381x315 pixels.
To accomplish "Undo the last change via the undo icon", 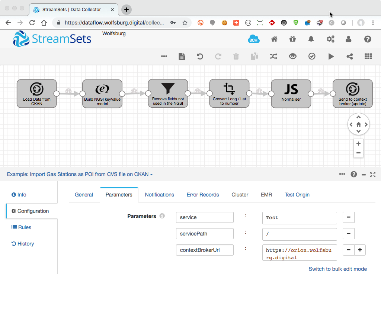I will pos(200,56).
